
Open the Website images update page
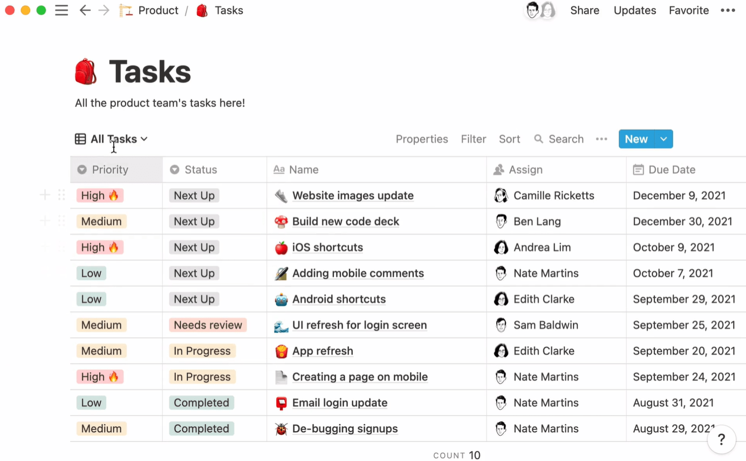pos(353,196)
